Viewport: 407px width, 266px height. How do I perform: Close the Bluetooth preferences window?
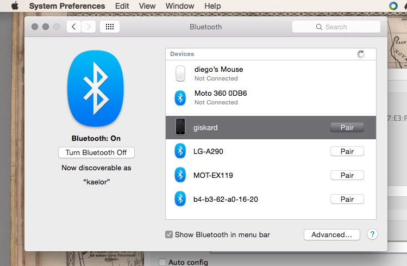point(35,27)
